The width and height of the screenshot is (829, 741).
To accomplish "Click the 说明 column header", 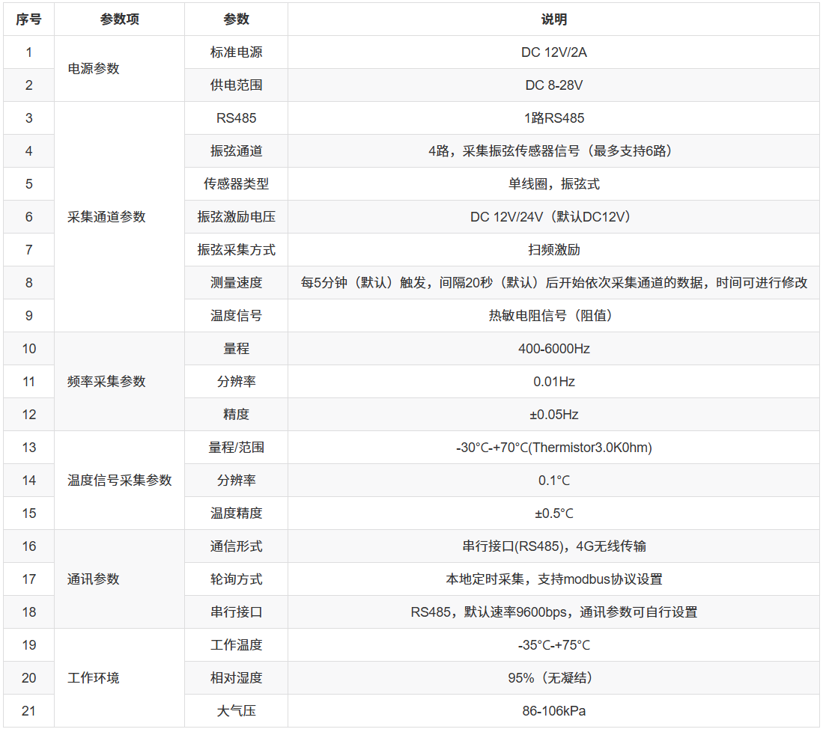I will pyautogui.click(x=553, y=19).
